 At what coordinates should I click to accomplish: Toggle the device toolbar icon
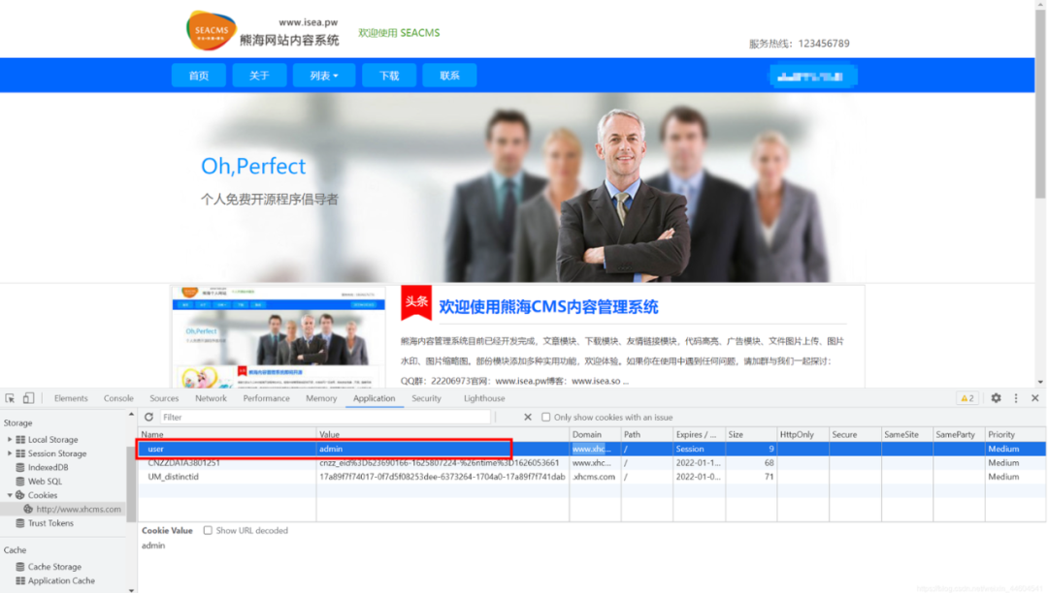pyautogui.click(x=28, y=398)
